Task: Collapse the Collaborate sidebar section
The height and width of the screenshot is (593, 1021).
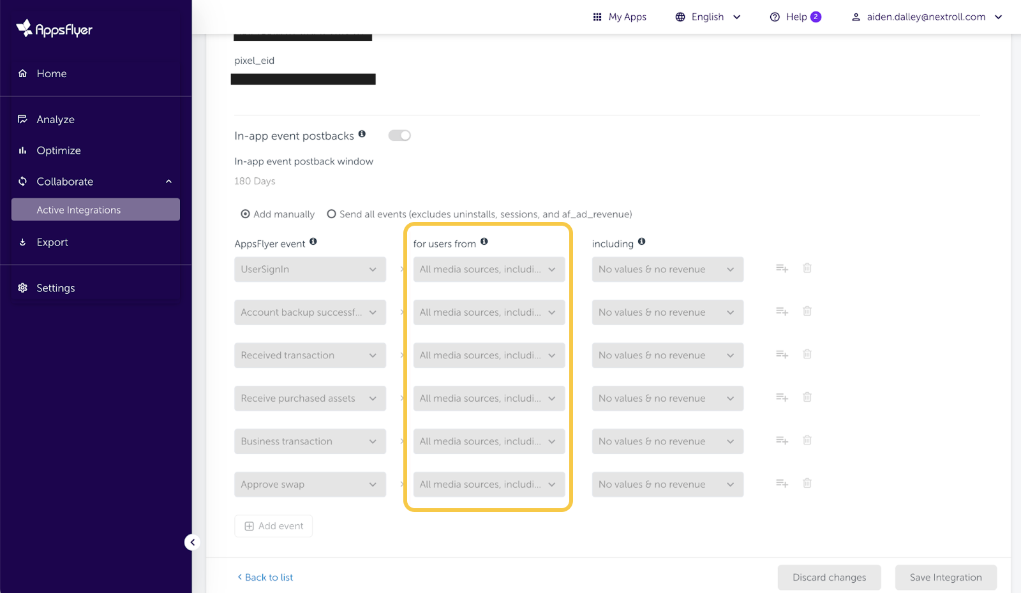Action: [168, 182]
